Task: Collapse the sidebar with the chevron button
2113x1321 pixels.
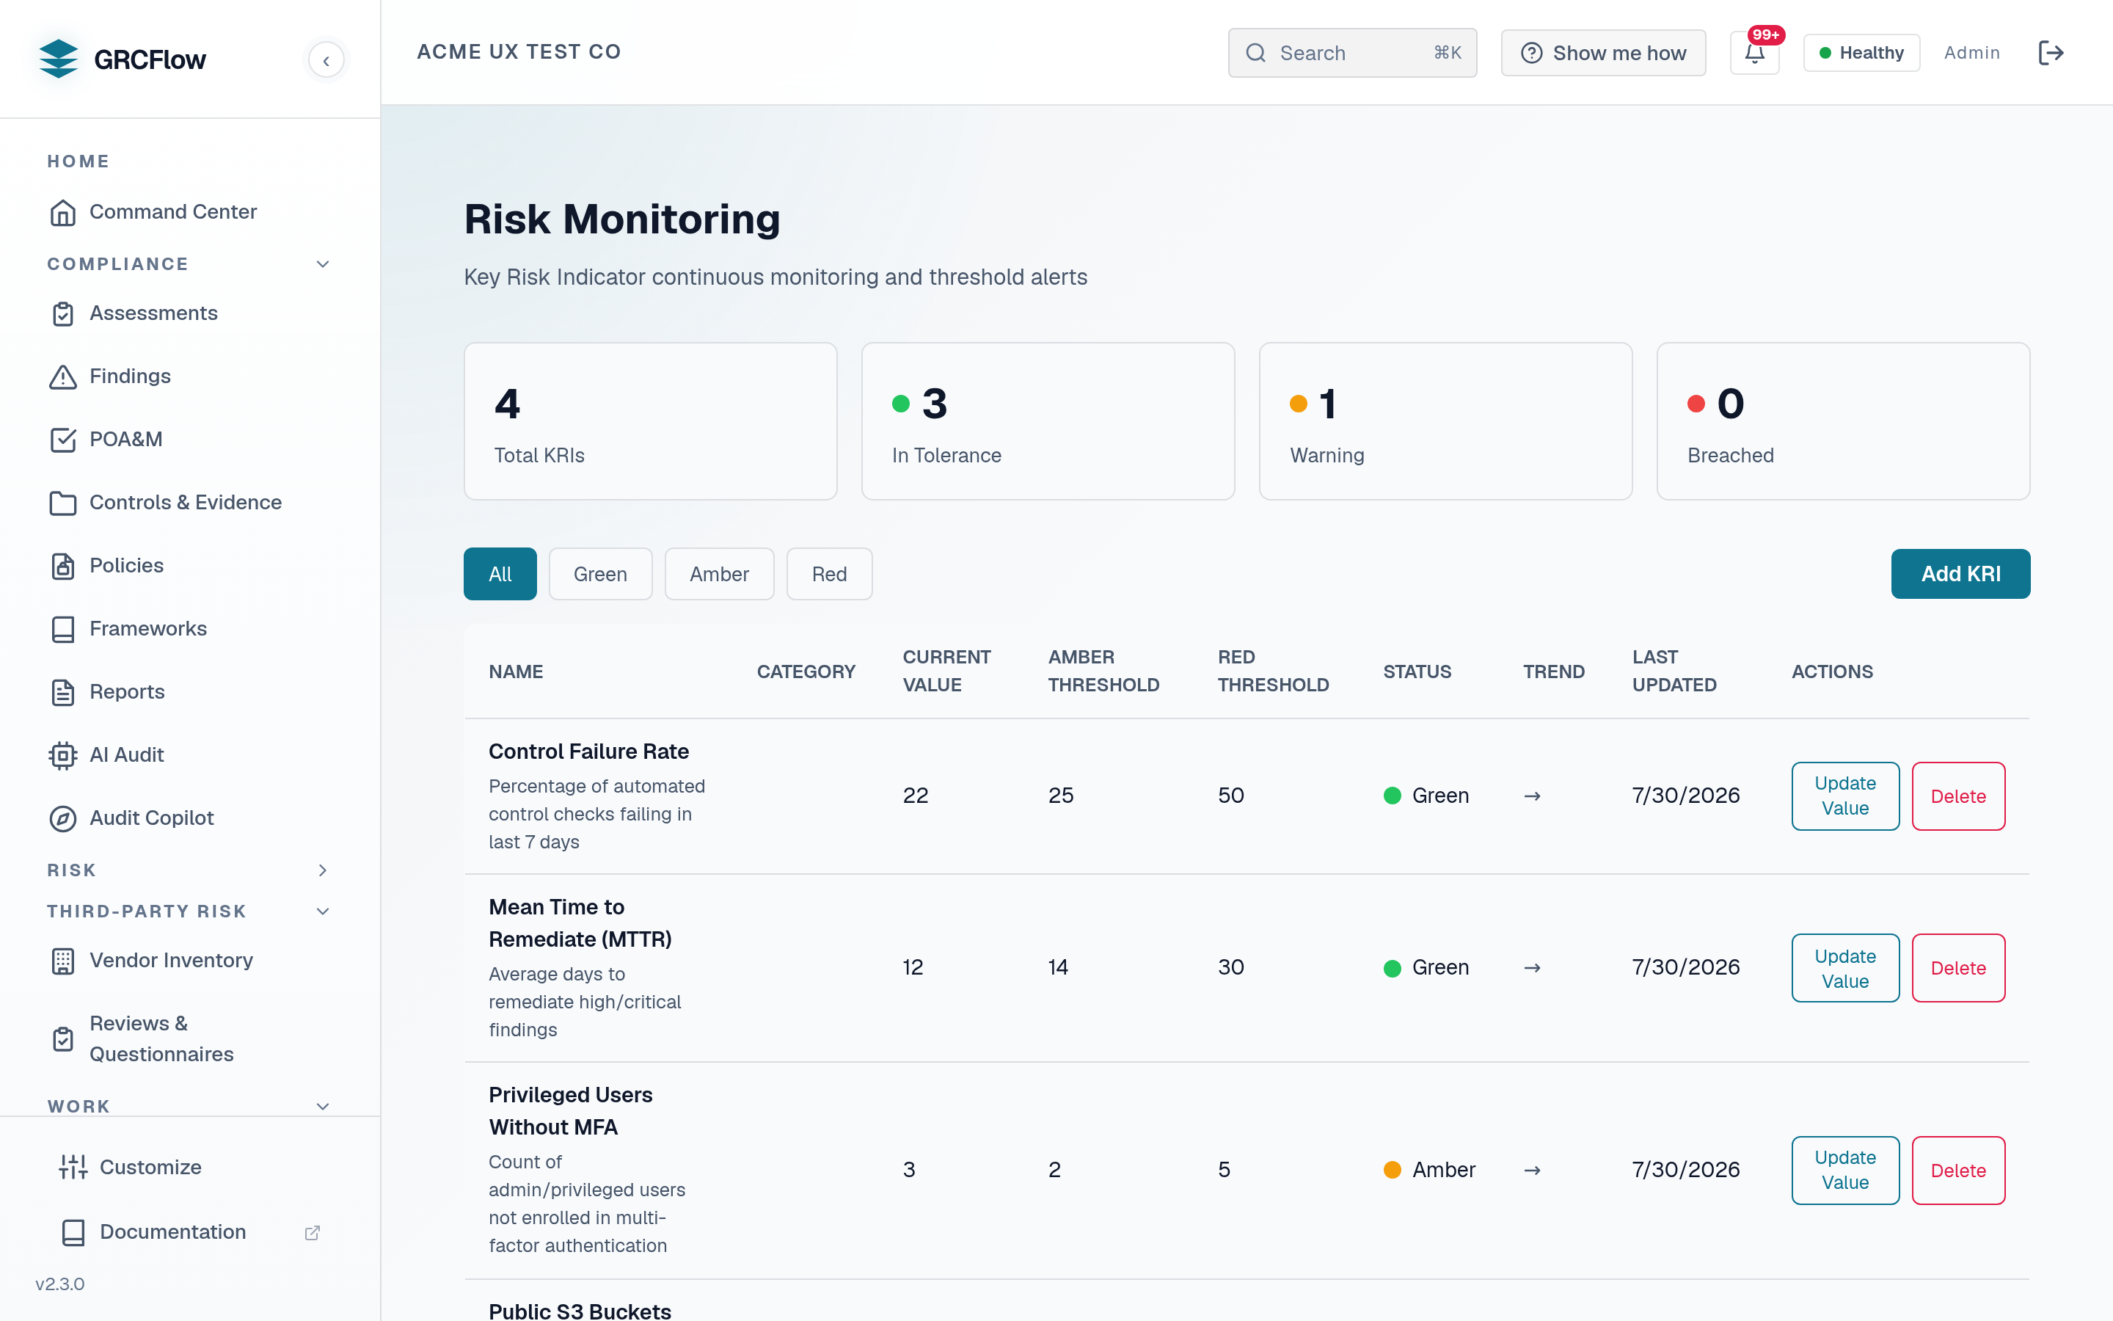Action: coord(326,60)
